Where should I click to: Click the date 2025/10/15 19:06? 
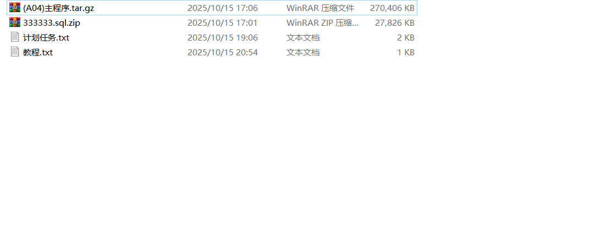point(223,38)
